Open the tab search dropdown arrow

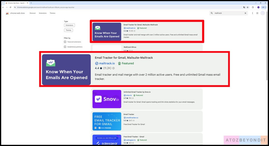(x=3, y=3)
